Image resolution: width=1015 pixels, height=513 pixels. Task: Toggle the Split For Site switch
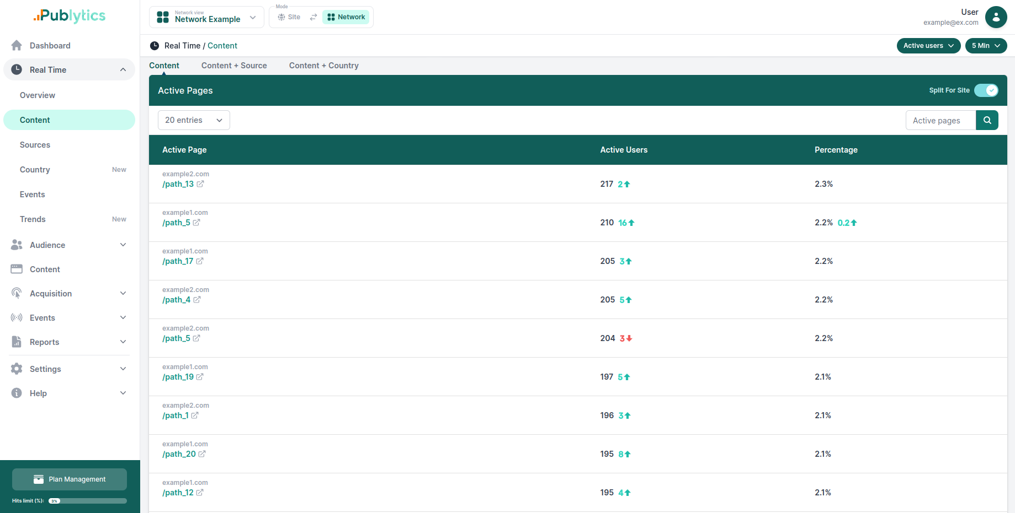tap(986, 90)
